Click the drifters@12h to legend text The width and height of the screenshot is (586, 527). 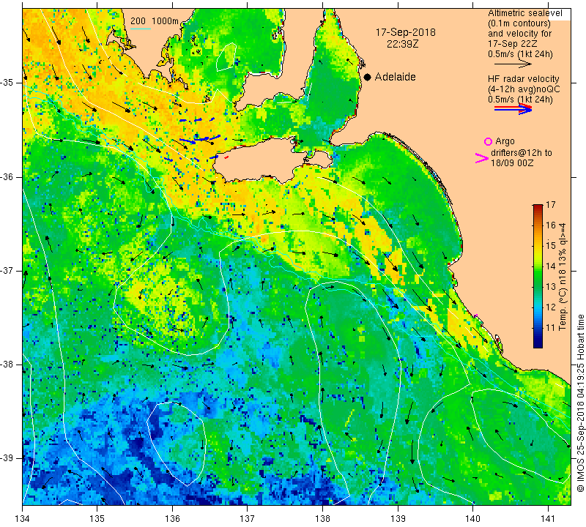coord(521,153)
